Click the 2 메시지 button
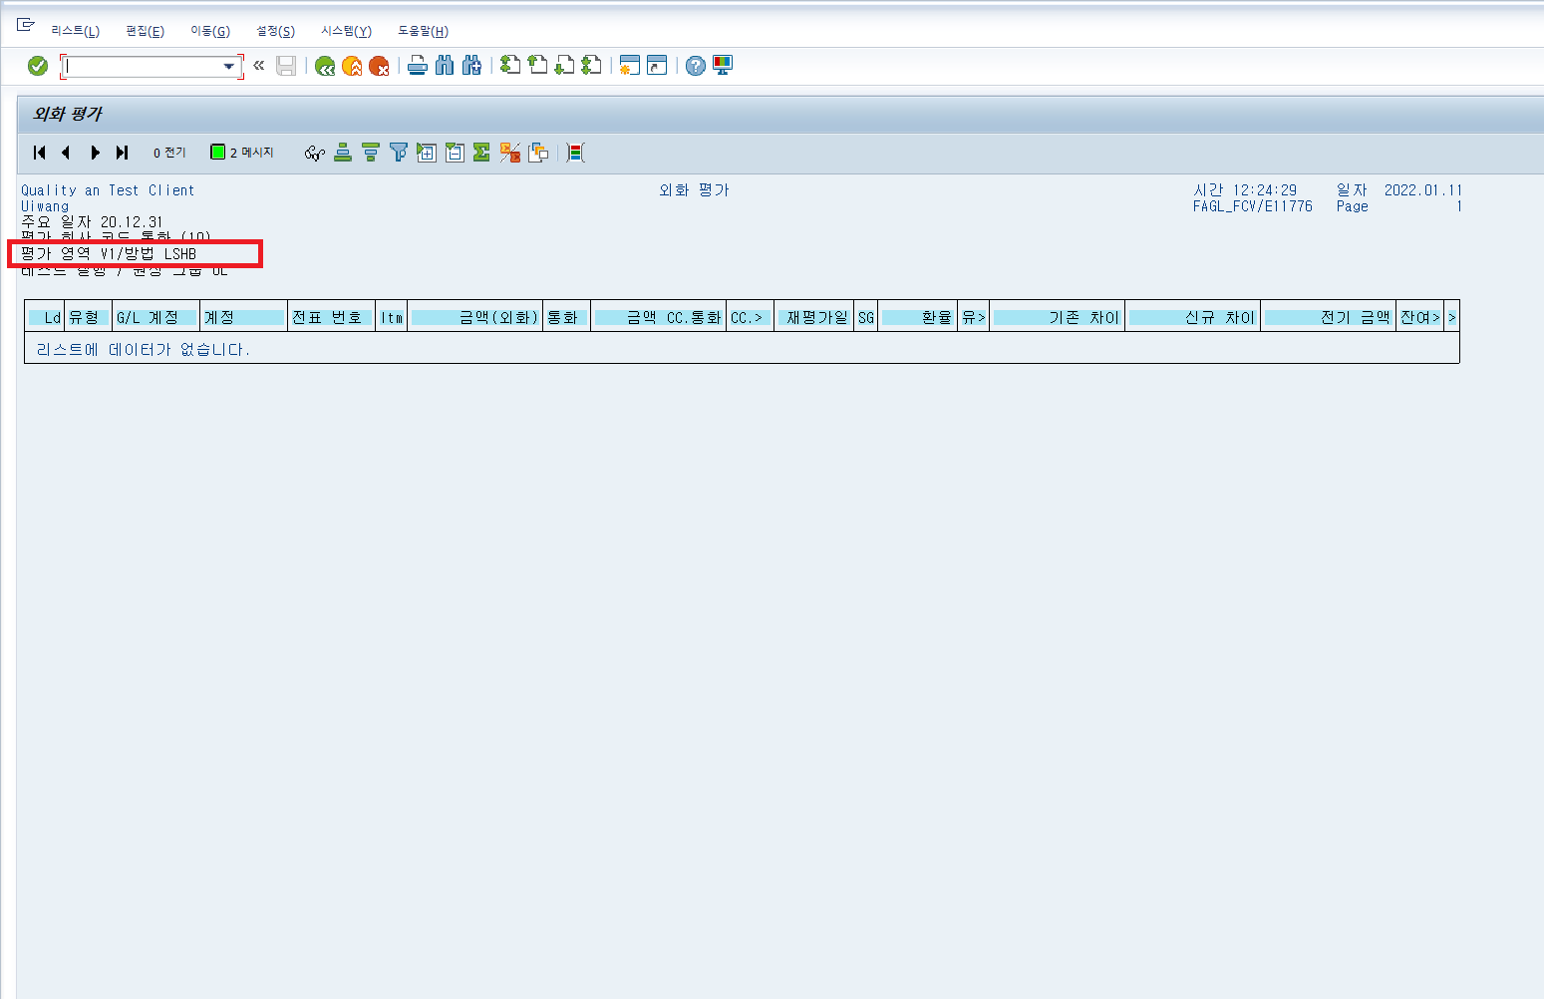Screen dimensions: 1544x999 [x=242, y=153]
